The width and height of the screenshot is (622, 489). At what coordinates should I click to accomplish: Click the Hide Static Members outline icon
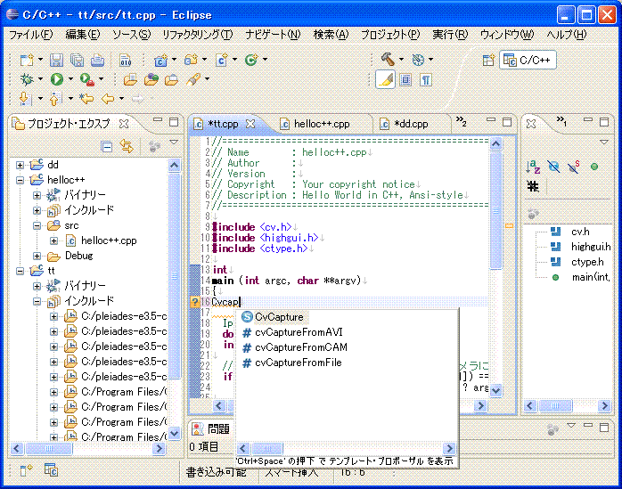574,167
